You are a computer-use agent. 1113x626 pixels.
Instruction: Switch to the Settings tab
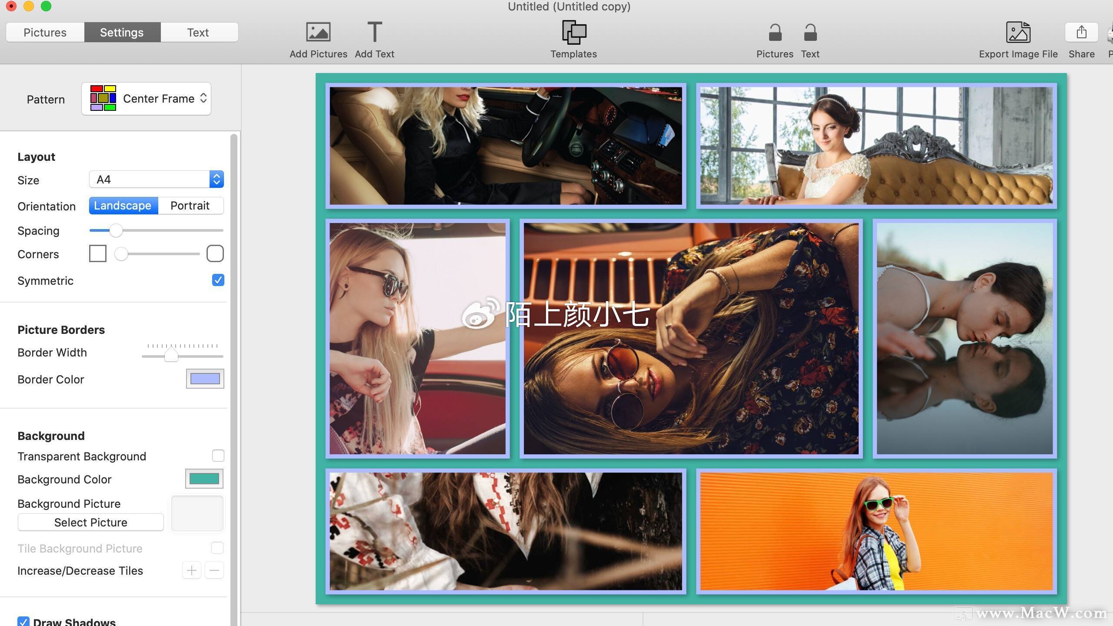[x=122, y=33]
